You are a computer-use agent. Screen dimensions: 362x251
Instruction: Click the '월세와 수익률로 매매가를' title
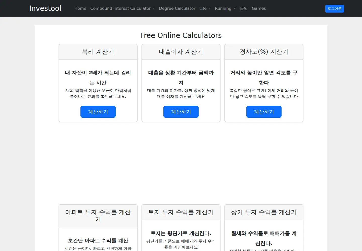tap(264, 238)
